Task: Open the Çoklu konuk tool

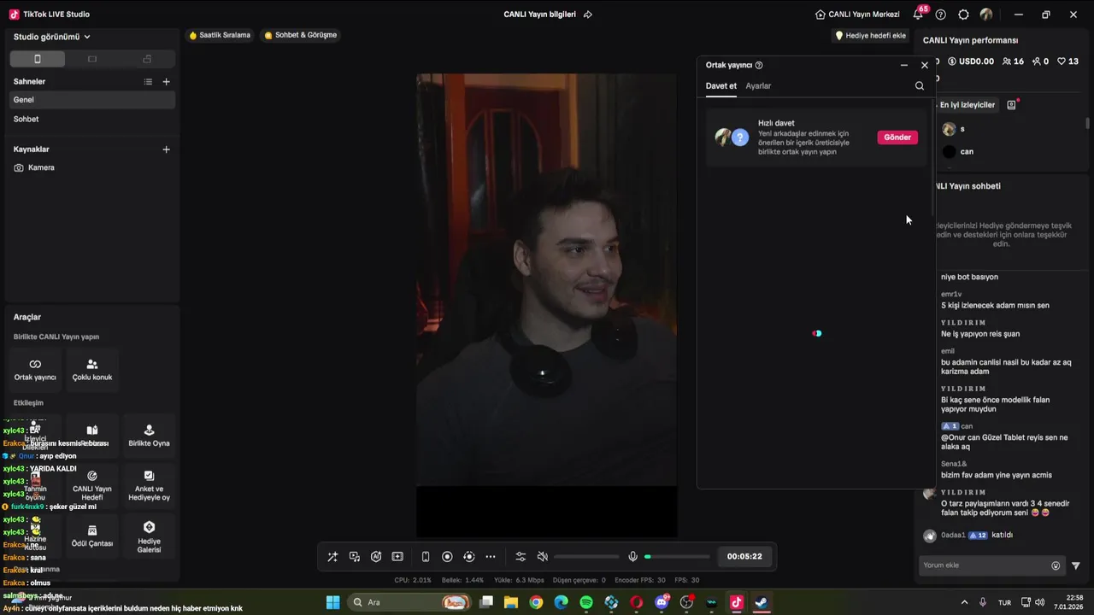Action: (x=92, y=369)
